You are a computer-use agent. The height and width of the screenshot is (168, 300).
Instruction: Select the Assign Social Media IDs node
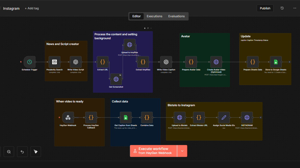click(224, 117)
